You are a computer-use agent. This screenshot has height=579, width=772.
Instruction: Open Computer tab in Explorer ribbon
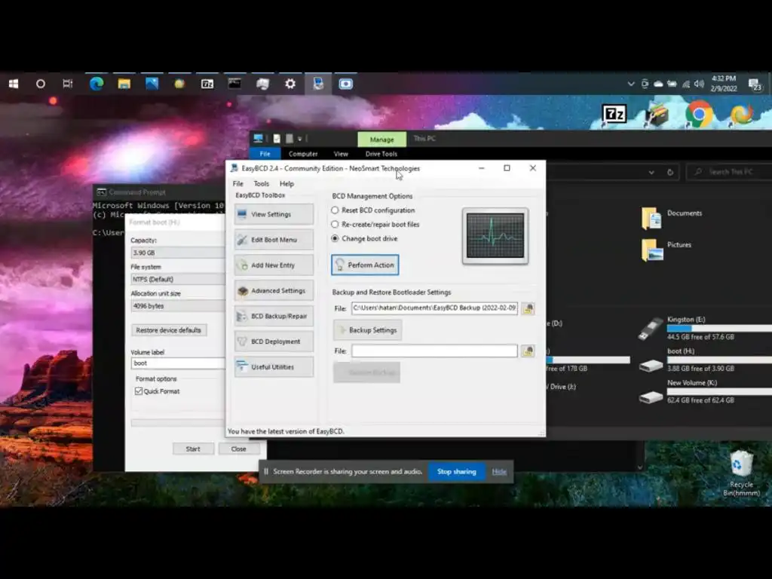[303, 154]
